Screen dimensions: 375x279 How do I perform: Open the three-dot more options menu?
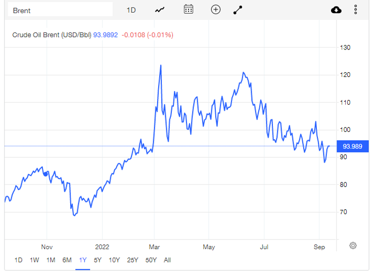click(356, 10)
